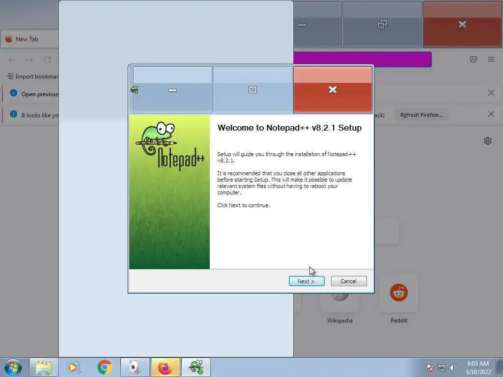Open Windows Explorer from taskbar
The width and height of the screenshot is (503, 377).
click(44, 367)
